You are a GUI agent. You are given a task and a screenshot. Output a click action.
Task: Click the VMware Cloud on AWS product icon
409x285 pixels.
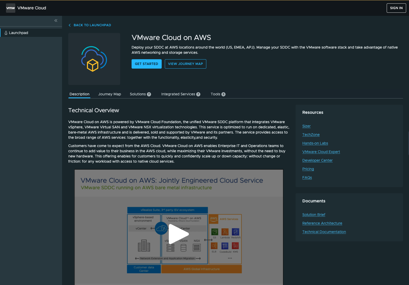(94, 59)
